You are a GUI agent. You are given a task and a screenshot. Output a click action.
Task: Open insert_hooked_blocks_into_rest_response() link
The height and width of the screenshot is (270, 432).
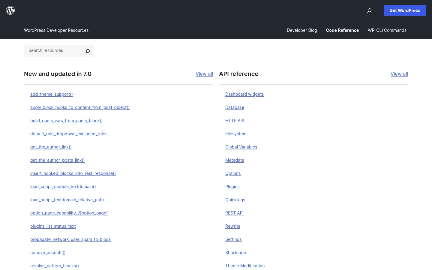(73, 173)
